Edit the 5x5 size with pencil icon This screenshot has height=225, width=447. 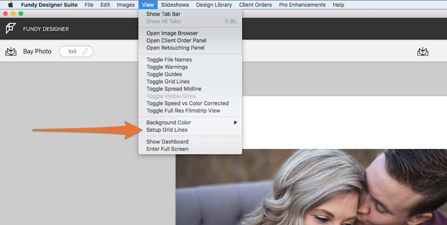[x=85, y=51]
